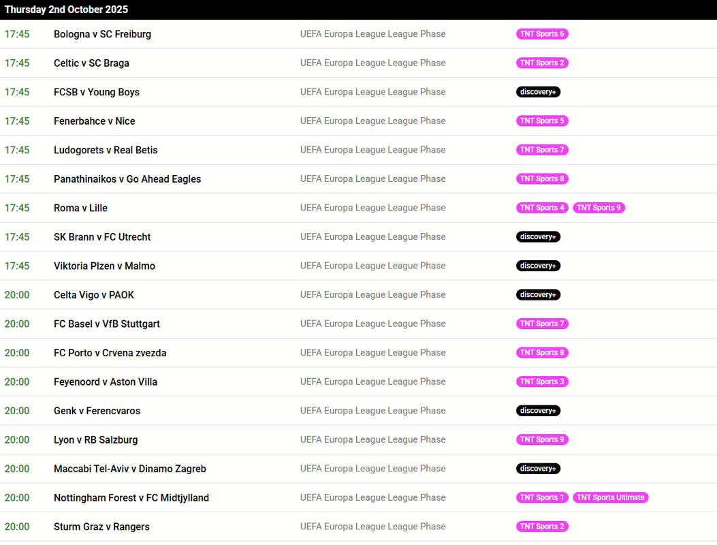717x545 pixels.
Task: Click competition label for Sturm Graz v Rangers
Action: [372, 527]
